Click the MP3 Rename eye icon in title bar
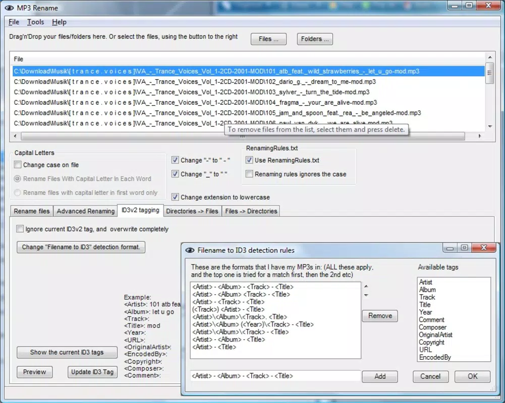This screenshot has height=403, width=505. click(x=10, y=8)
